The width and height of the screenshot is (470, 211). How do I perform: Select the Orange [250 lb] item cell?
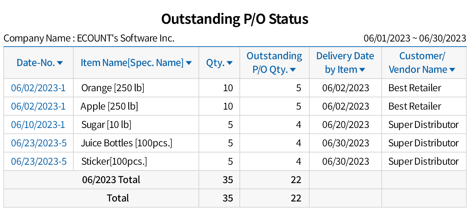[113, 88]
